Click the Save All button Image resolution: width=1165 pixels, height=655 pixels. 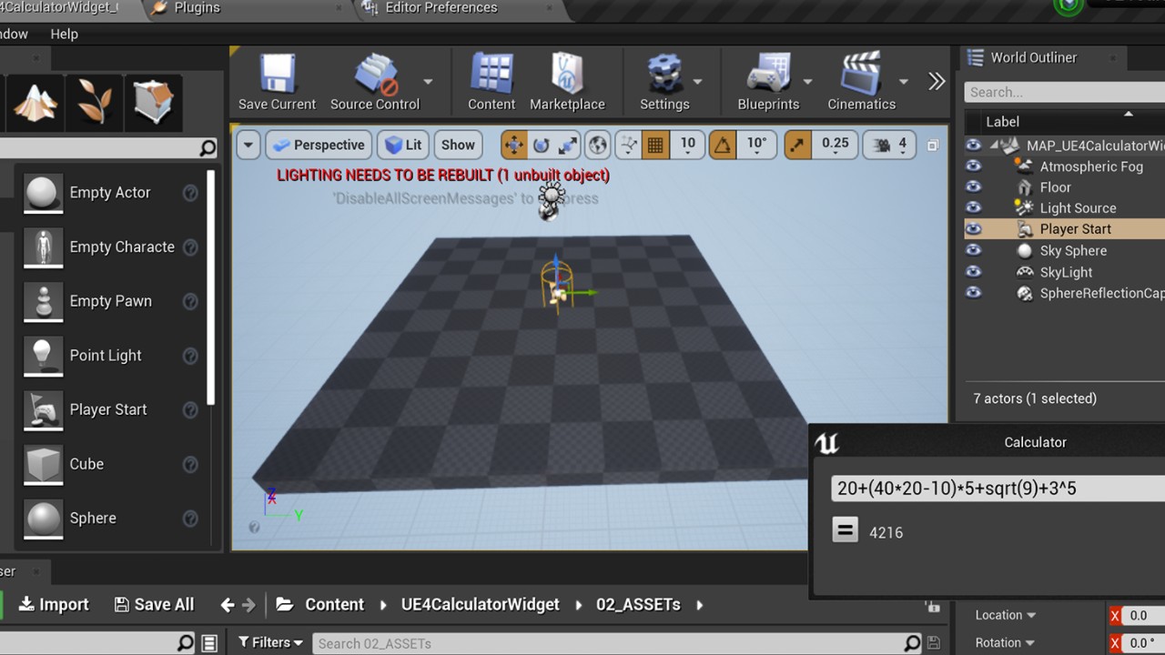[154, 604]
